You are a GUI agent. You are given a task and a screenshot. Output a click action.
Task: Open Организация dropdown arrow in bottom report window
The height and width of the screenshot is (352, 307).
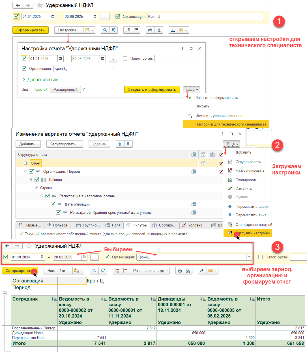click(x=249, y=257)
